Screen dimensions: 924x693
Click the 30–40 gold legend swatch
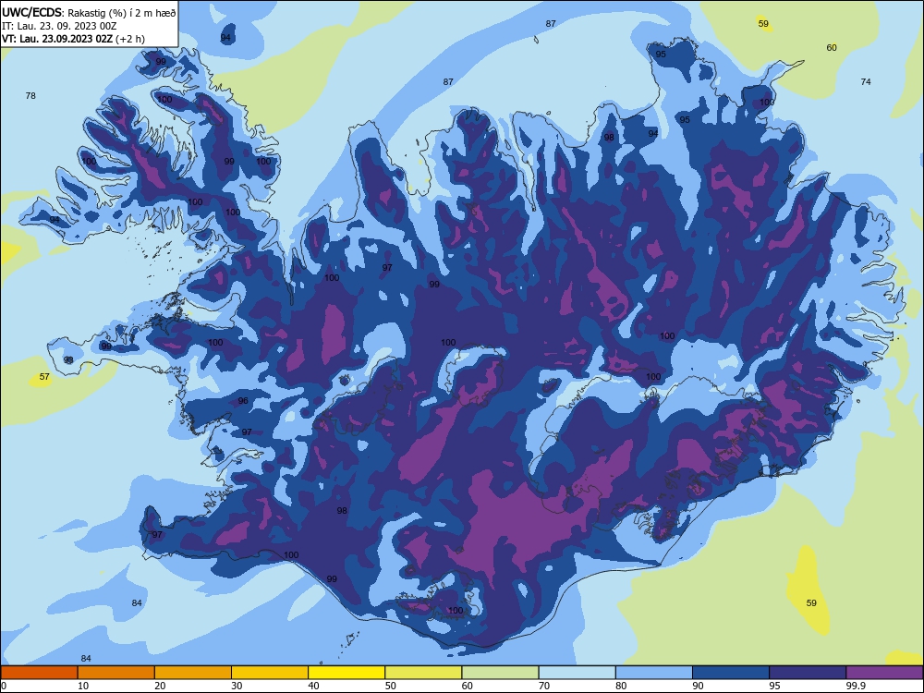pyautogui.click(x=270, y=673)
